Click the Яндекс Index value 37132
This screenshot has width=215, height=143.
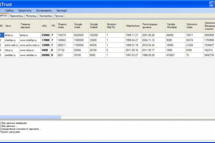65,50
